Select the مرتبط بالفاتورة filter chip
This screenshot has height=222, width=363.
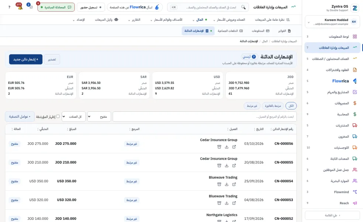coord(273,106)
